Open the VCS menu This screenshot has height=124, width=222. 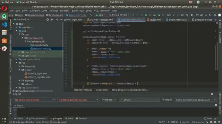coord(96,11)
